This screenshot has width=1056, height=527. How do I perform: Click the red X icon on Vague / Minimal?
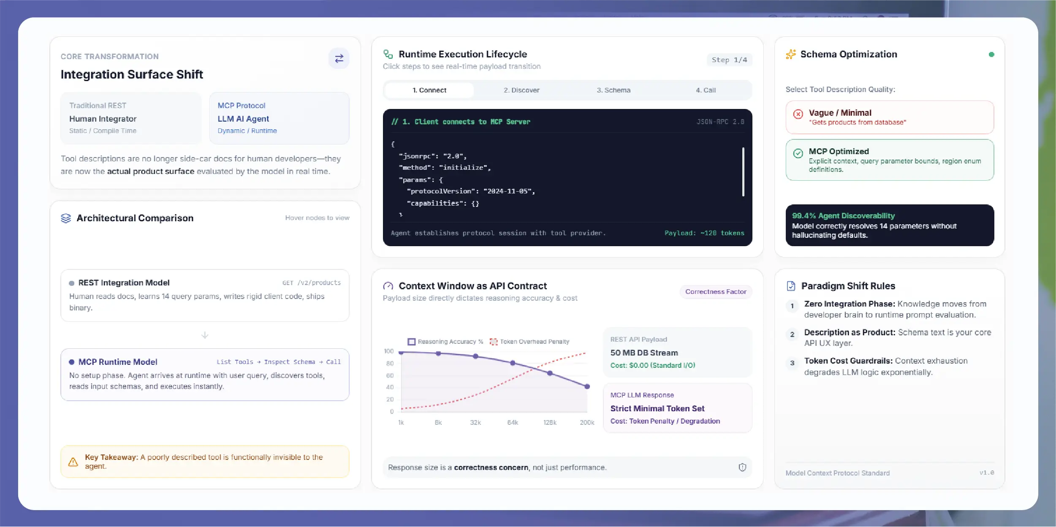pyautogui.click(x=798, y=114)
